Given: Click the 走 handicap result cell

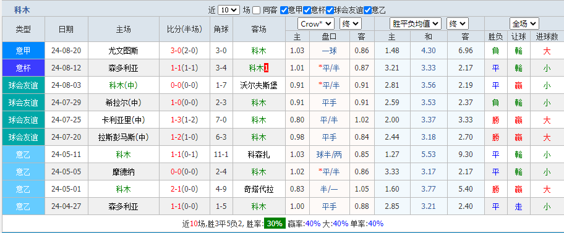Looking at the screenshot, I should tap(518, 206).
